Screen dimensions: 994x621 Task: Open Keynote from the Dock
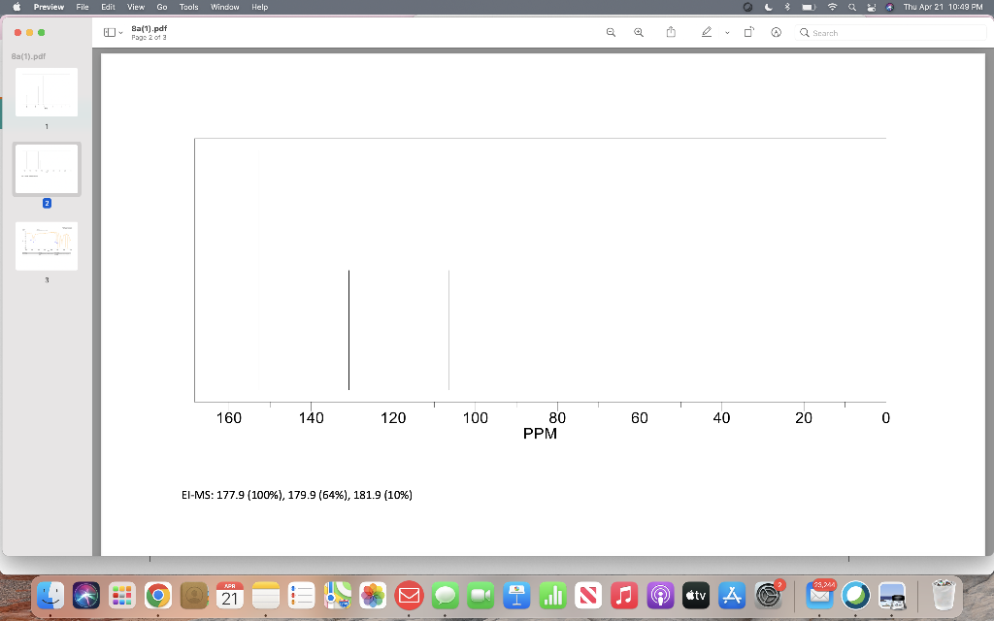[516, 596]
